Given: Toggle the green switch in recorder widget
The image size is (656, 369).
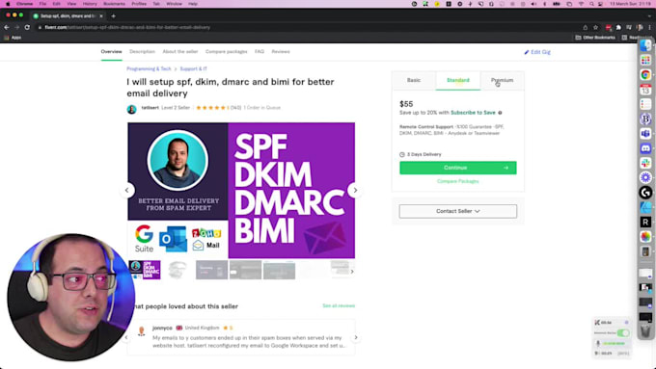Looking at the screenshot, I should (623, 333).
